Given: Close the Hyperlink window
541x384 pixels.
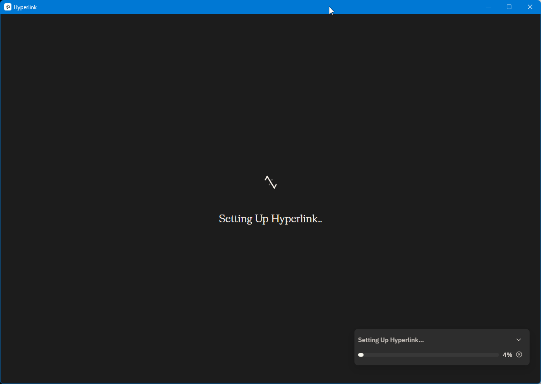Looking at the screenshot, I should point(530,7).
